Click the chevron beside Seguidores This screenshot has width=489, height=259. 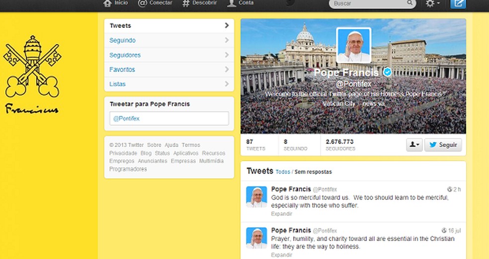tap(227, 55)
